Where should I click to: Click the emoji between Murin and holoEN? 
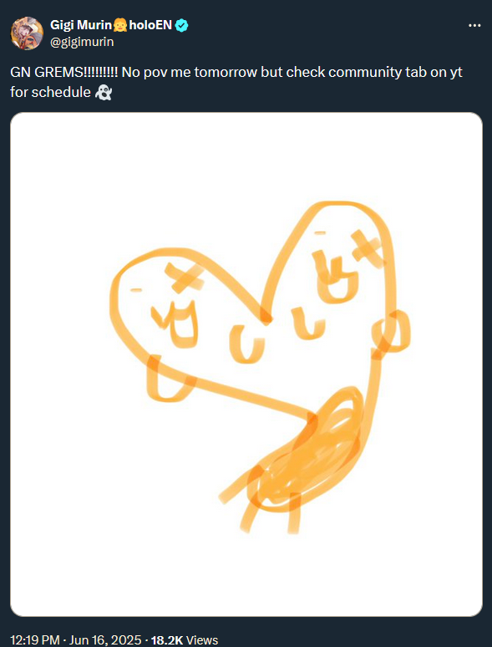[x=120, y=26]
